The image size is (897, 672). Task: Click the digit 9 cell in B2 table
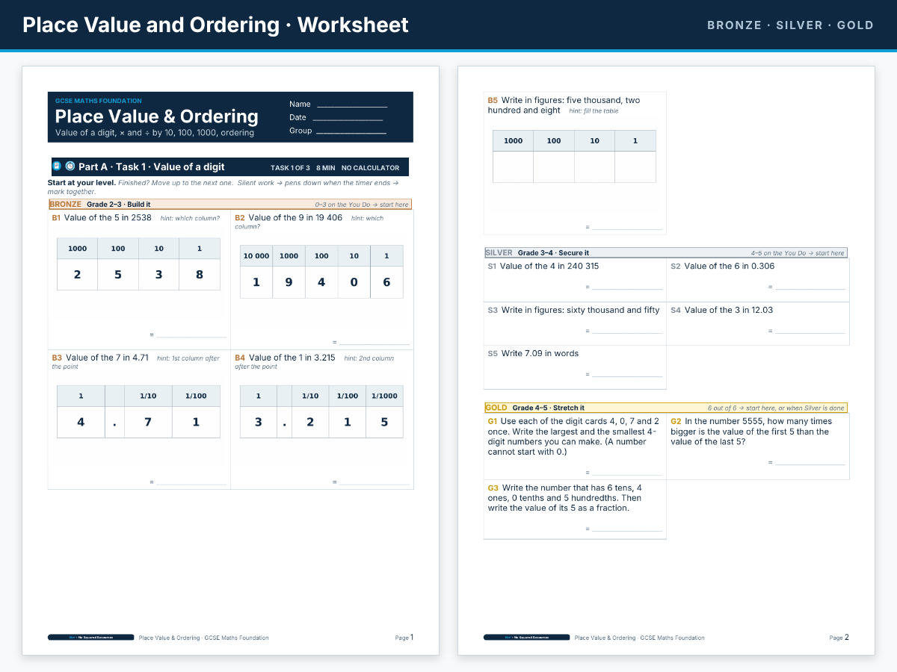coord(289,282)
